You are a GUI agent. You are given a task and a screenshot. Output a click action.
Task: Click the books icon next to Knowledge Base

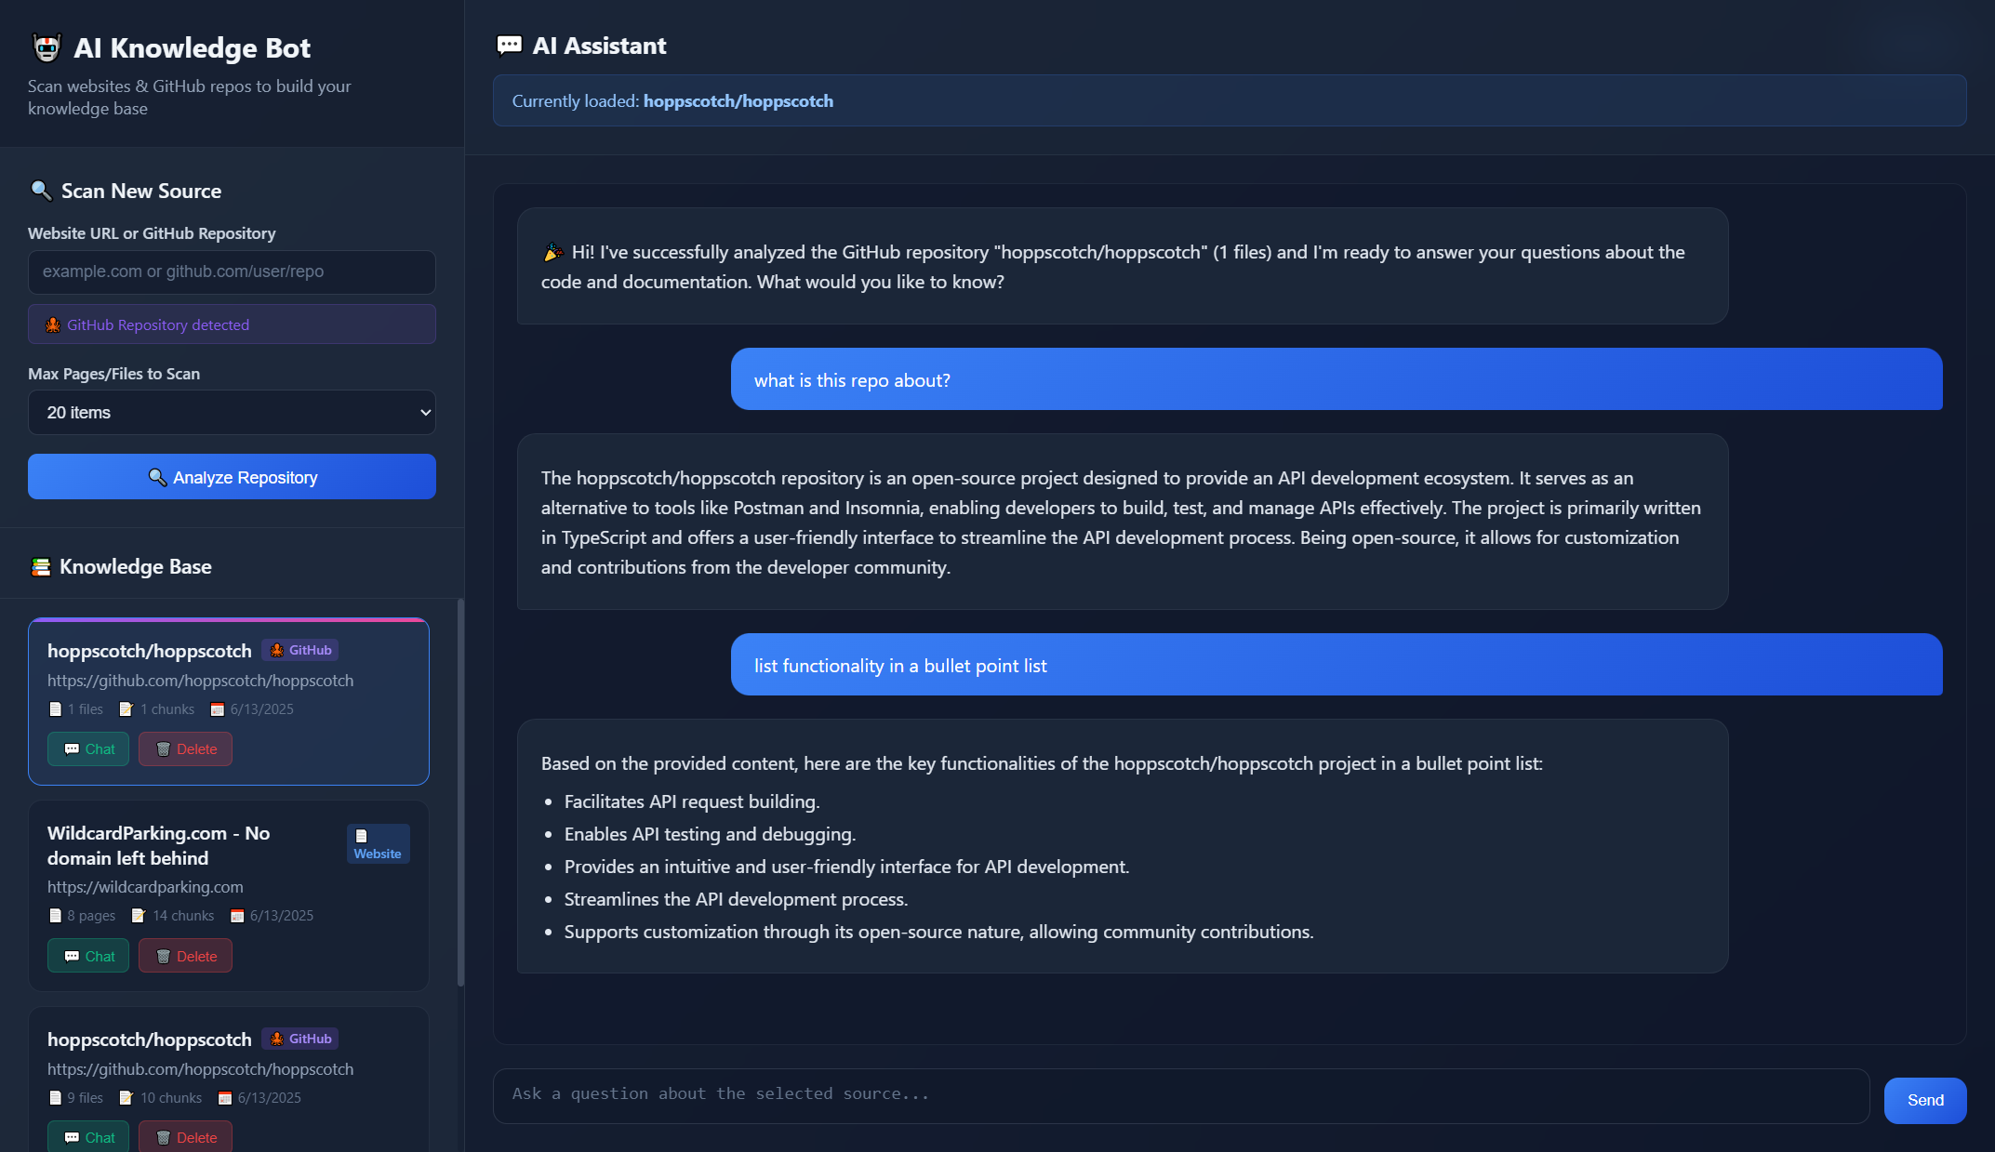click(x=39, y=566)
